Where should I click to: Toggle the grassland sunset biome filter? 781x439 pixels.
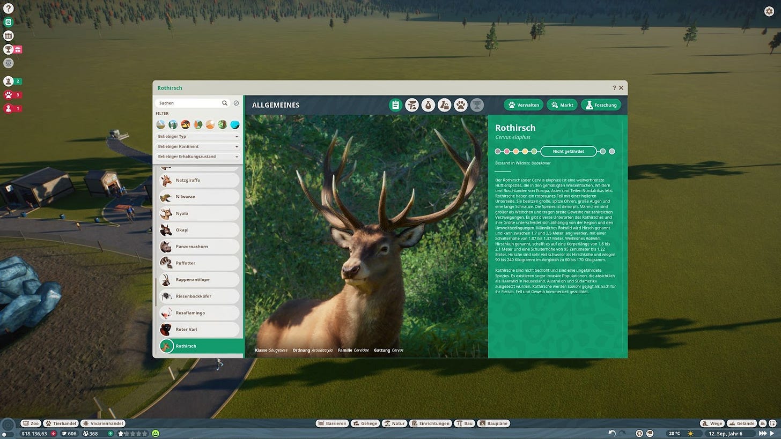(x=185, y=124)
